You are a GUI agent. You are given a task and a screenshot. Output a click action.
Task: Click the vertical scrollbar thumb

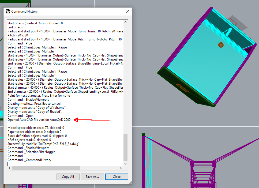[x=125, y=147]
